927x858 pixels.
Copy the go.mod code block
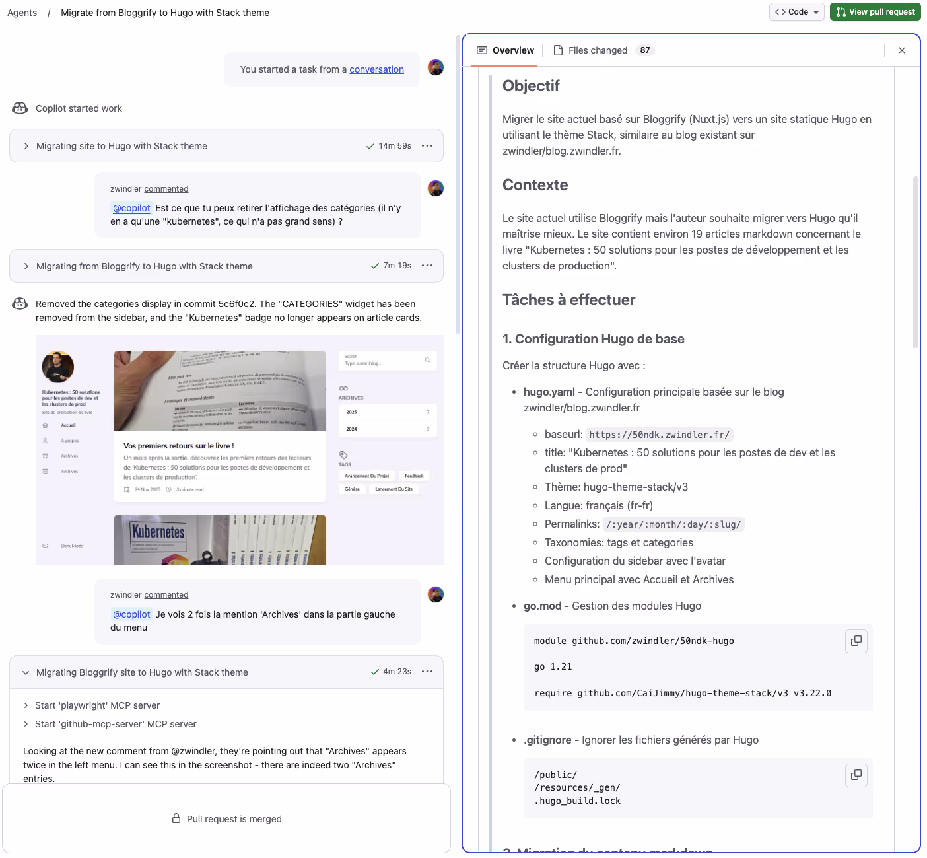pos(856,641)
